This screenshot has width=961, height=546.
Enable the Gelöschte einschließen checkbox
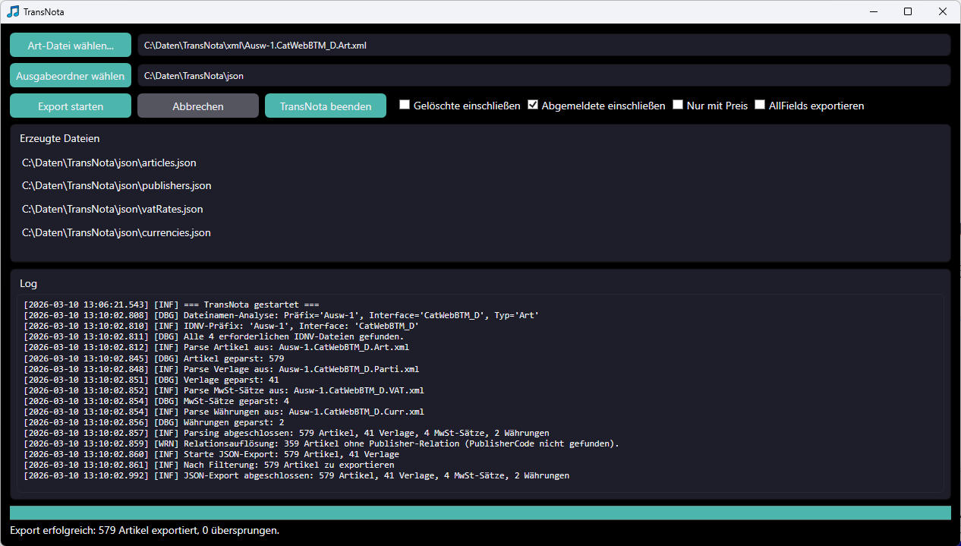tap(405, 105)
